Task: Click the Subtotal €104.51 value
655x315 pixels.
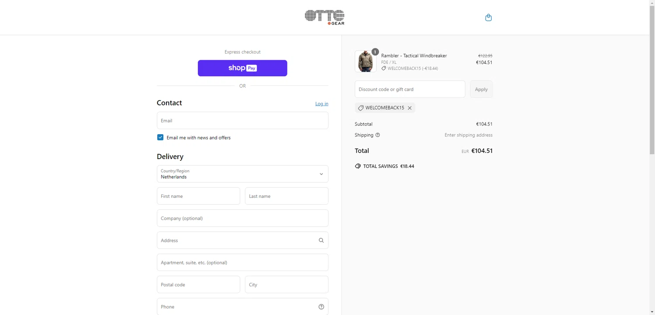Action: 484,124
